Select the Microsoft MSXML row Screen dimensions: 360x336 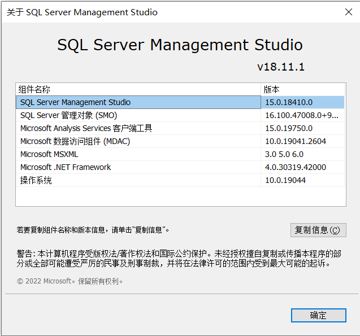[49, 154]
